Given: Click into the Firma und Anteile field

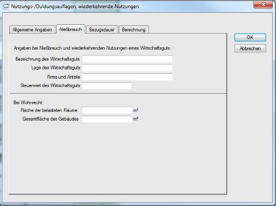Looking at the screenshot, I should pos(127,77).
